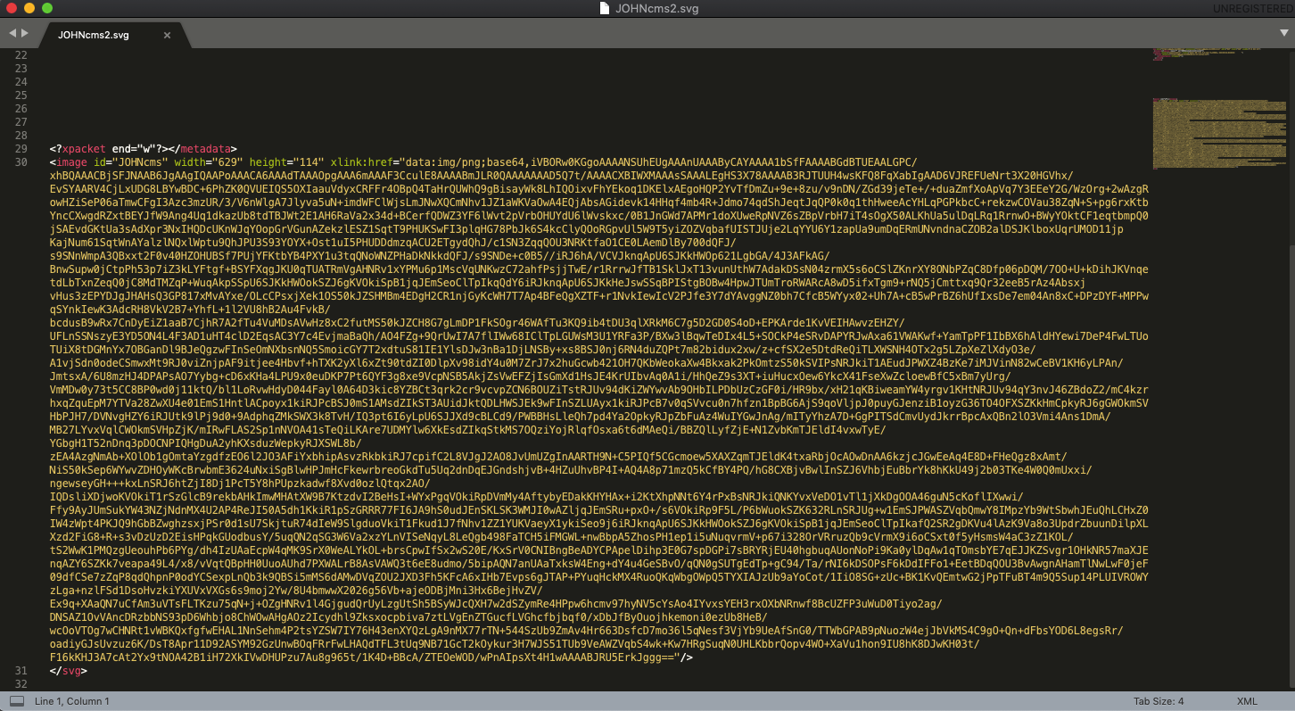Place cursor on the closing svg tag
This screenshot has height=711, width=1295.
(x=68, y=671)
